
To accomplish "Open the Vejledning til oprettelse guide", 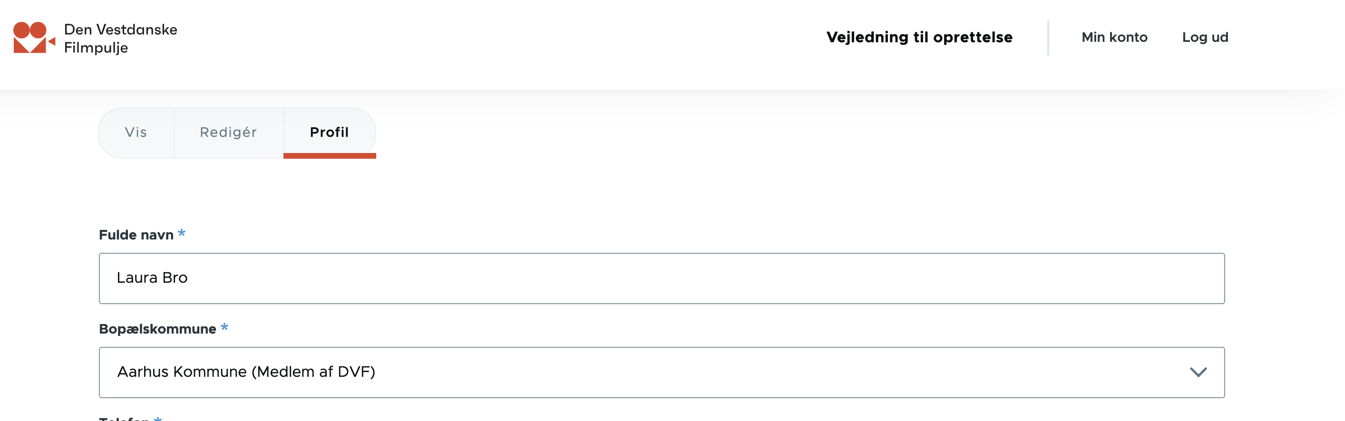I will coord(919,38).
